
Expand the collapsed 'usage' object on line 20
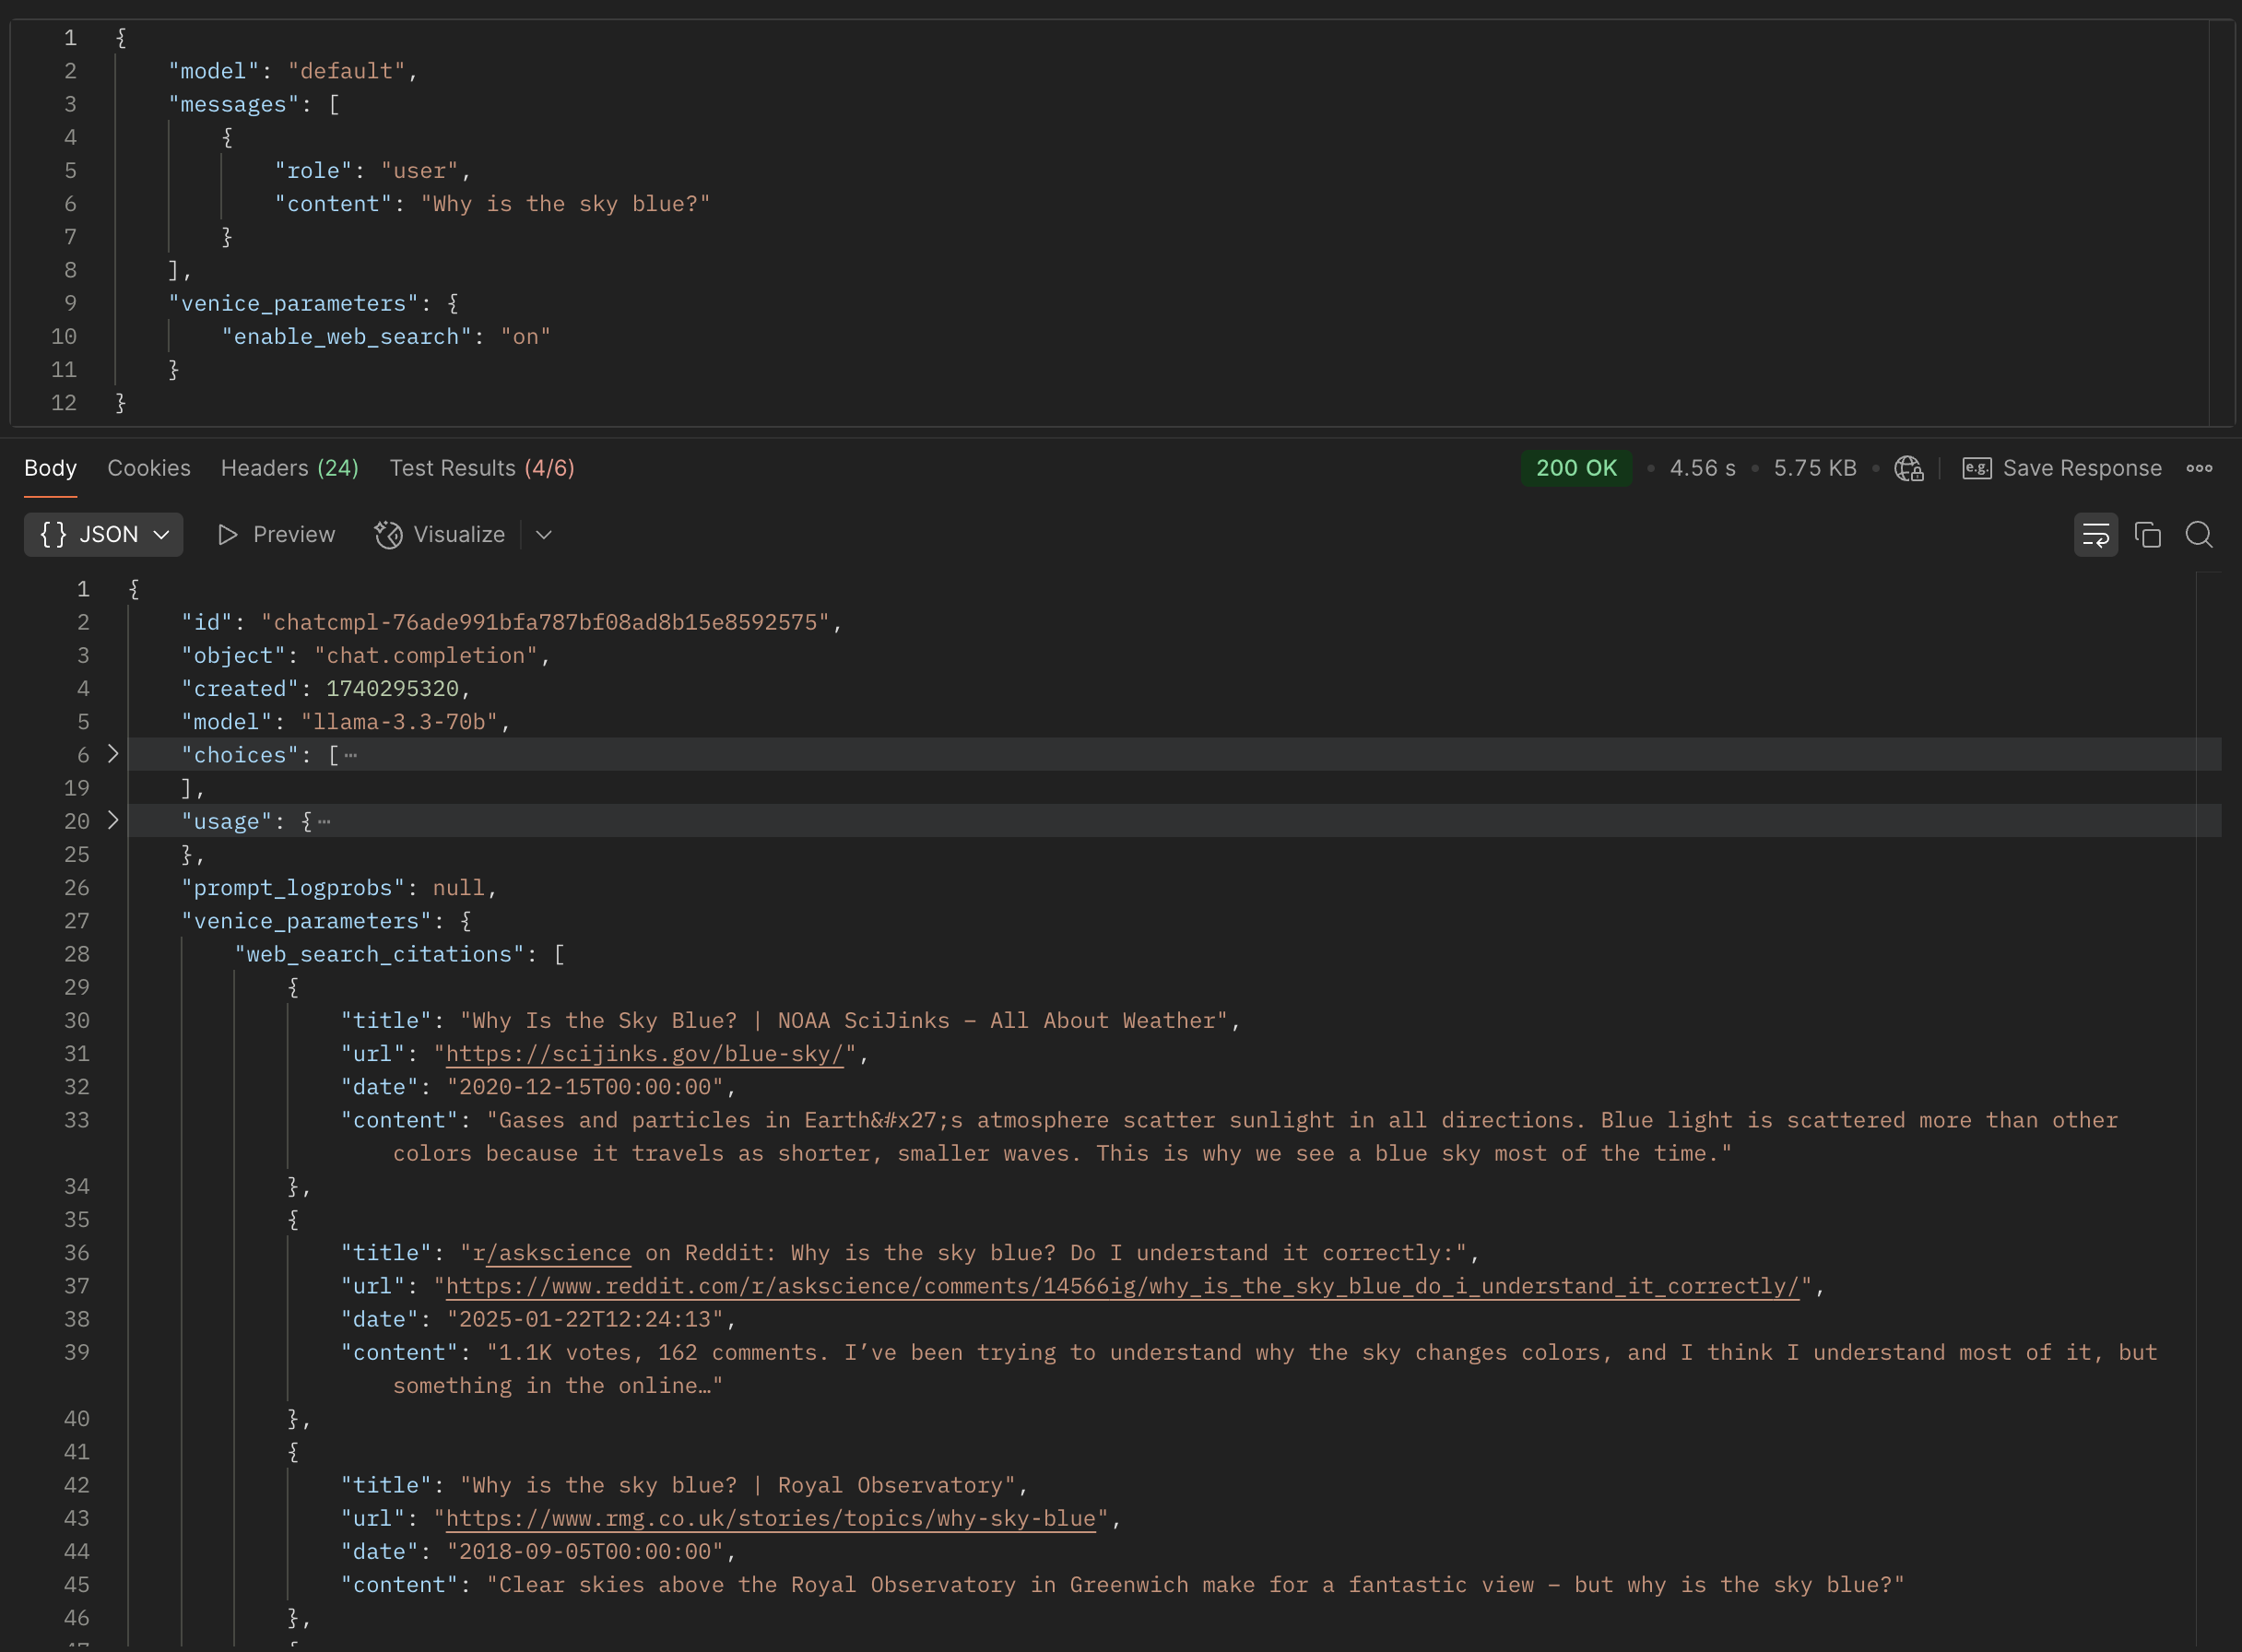coord(114,821)
